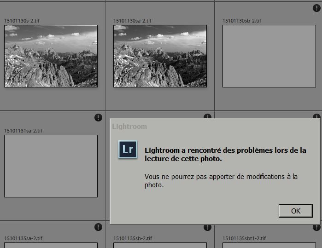
Task: Click the file name 15101130sa-2.tif
Action: click(x=133, y=21)
